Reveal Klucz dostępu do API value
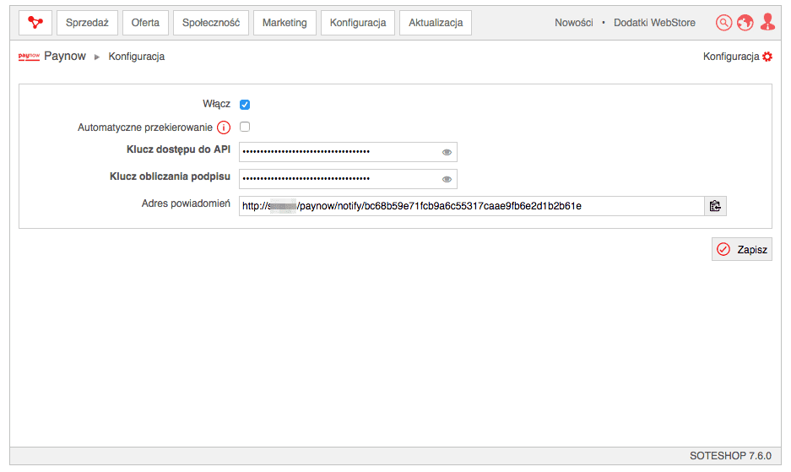 pyautogui.click(x=447, y=153)
